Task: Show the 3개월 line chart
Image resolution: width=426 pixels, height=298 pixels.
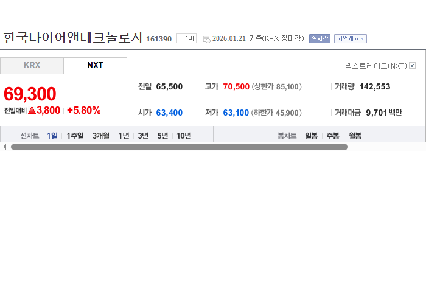Action: pyautogui.click(x=101, y=136)
